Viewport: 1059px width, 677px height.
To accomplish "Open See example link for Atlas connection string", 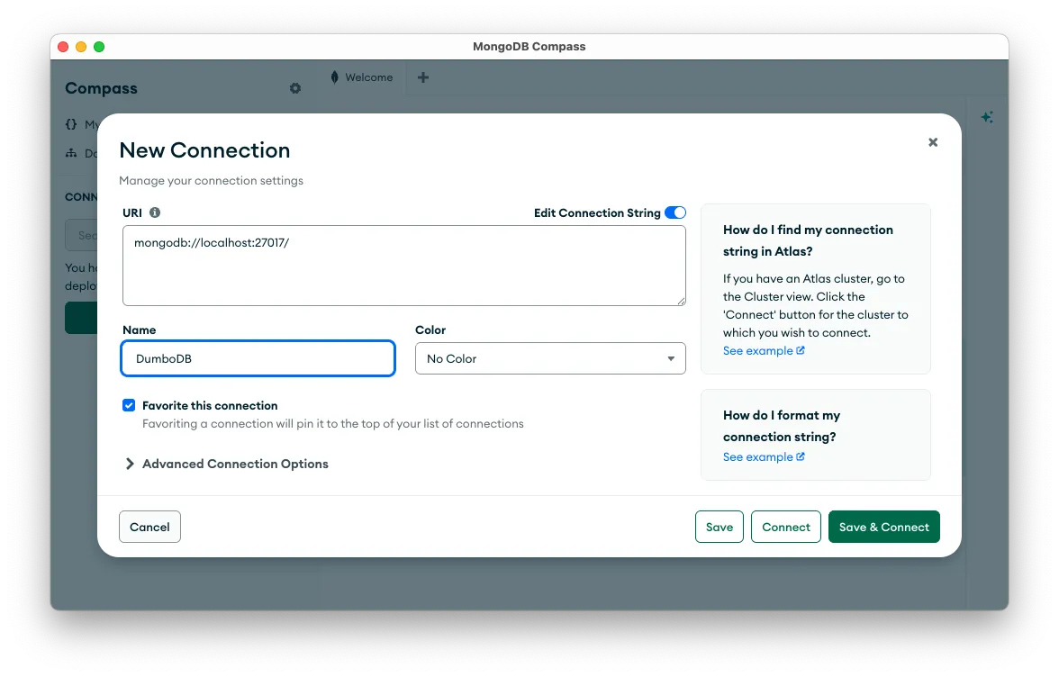I will 764,351.
